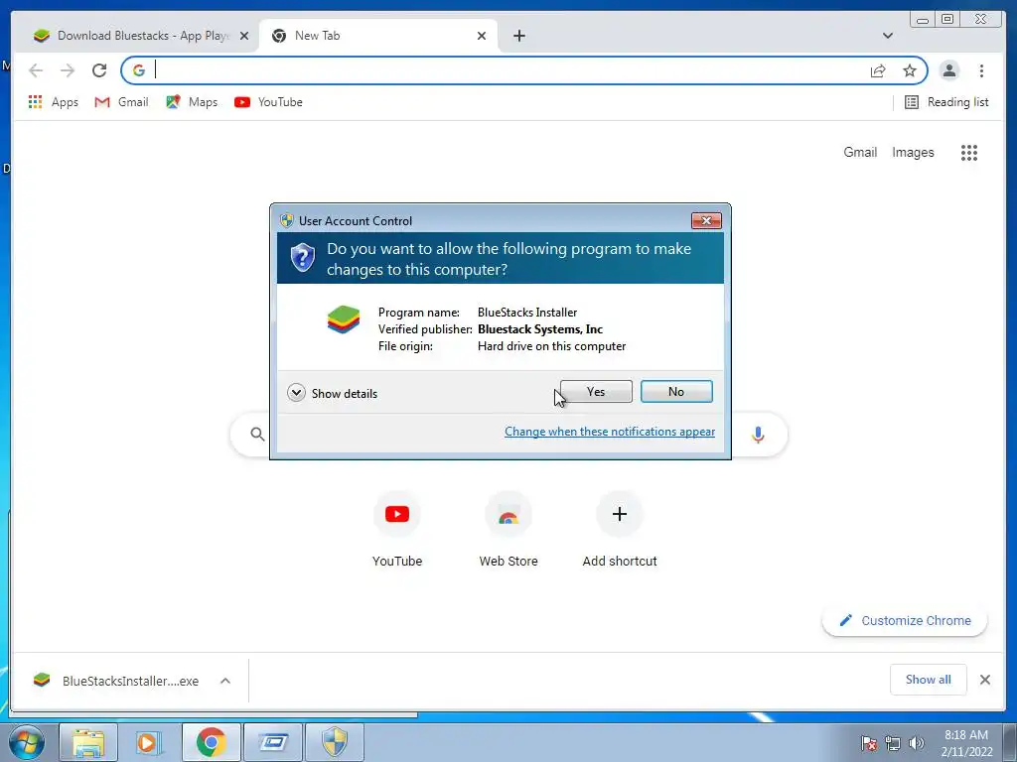Open Maps bookmark

click(192, 102)
